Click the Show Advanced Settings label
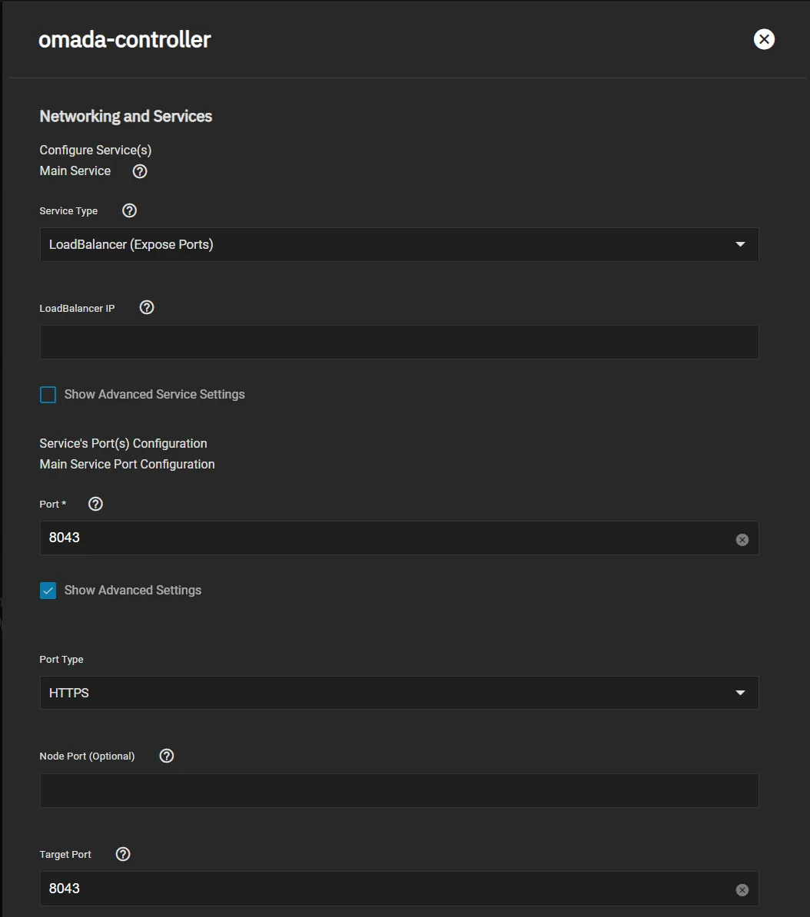 [133, 591]
